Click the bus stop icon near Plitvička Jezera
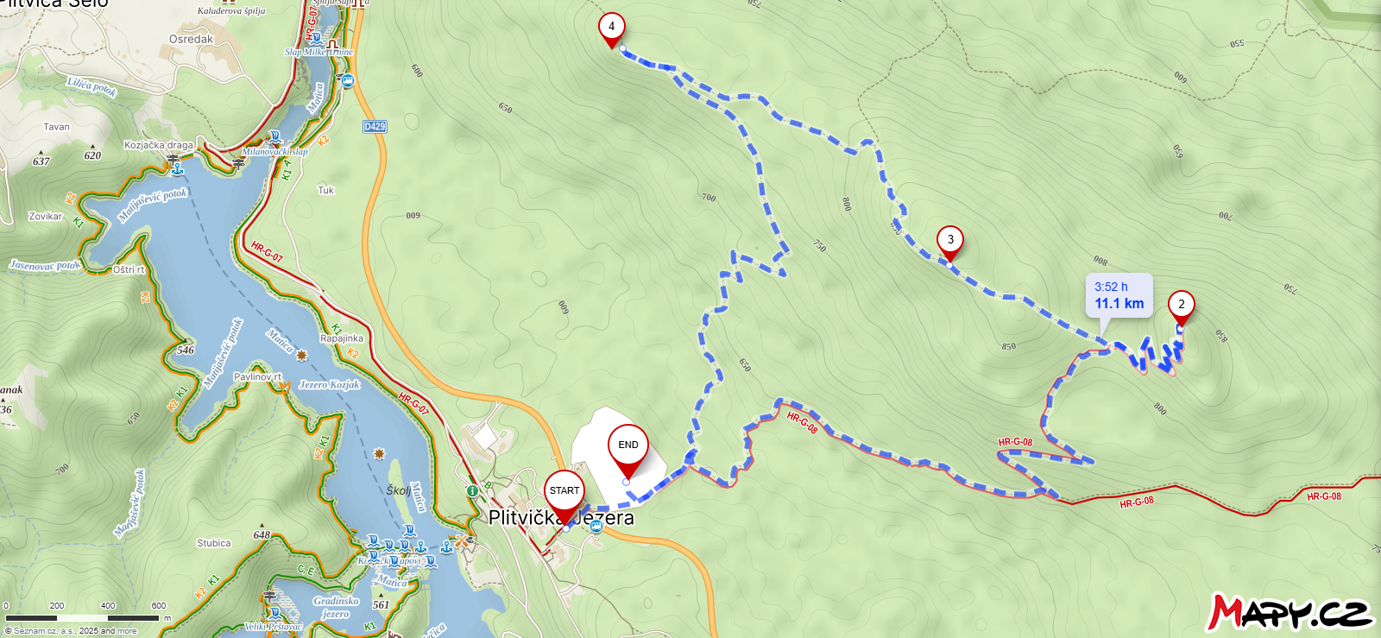This screenshot has width=1381, height=638. 596,526
